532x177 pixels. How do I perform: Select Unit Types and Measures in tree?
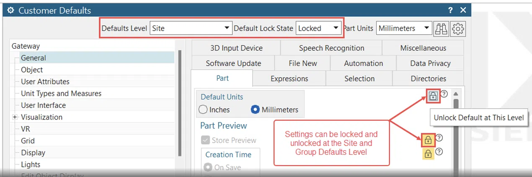(x=61, y=94)
